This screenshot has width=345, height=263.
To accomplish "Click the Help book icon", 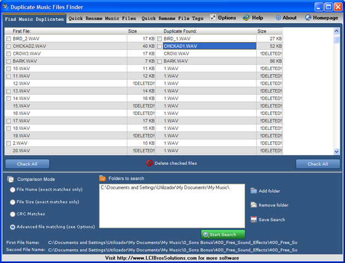I will point(246,18).
